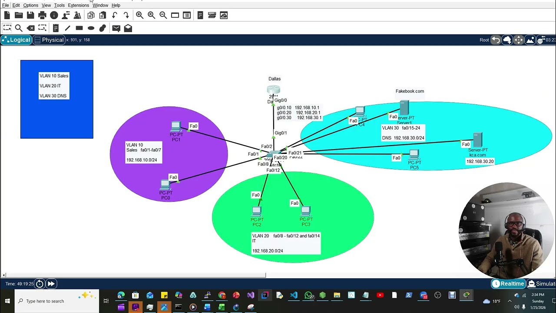
Task: Open the Edit menu
Action: (16, 5)
